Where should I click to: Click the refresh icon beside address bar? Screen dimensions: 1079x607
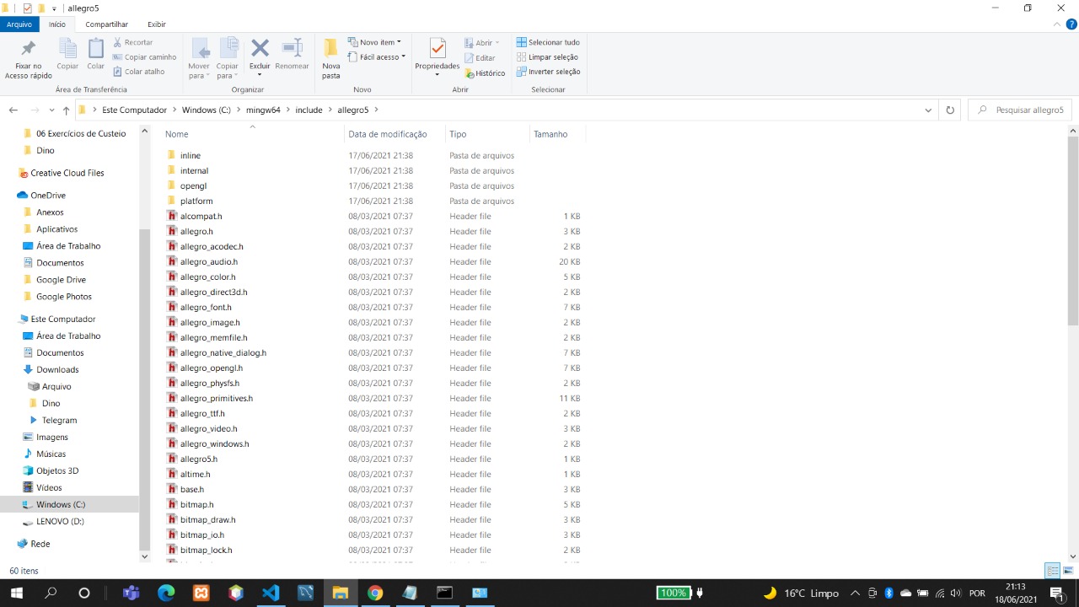click(x=950, y=110)
